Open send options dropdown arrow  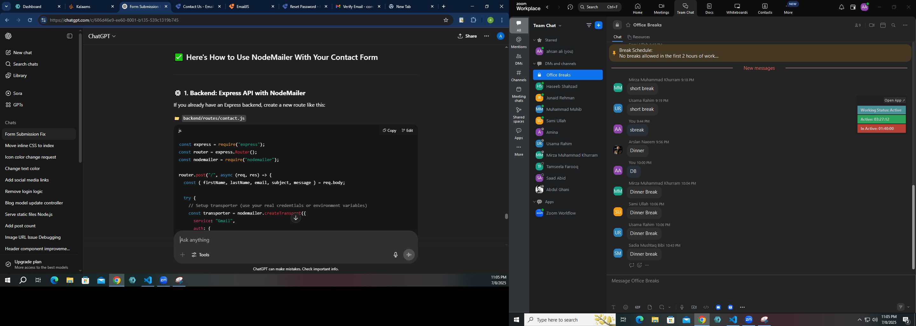click(x=909, y=307)
